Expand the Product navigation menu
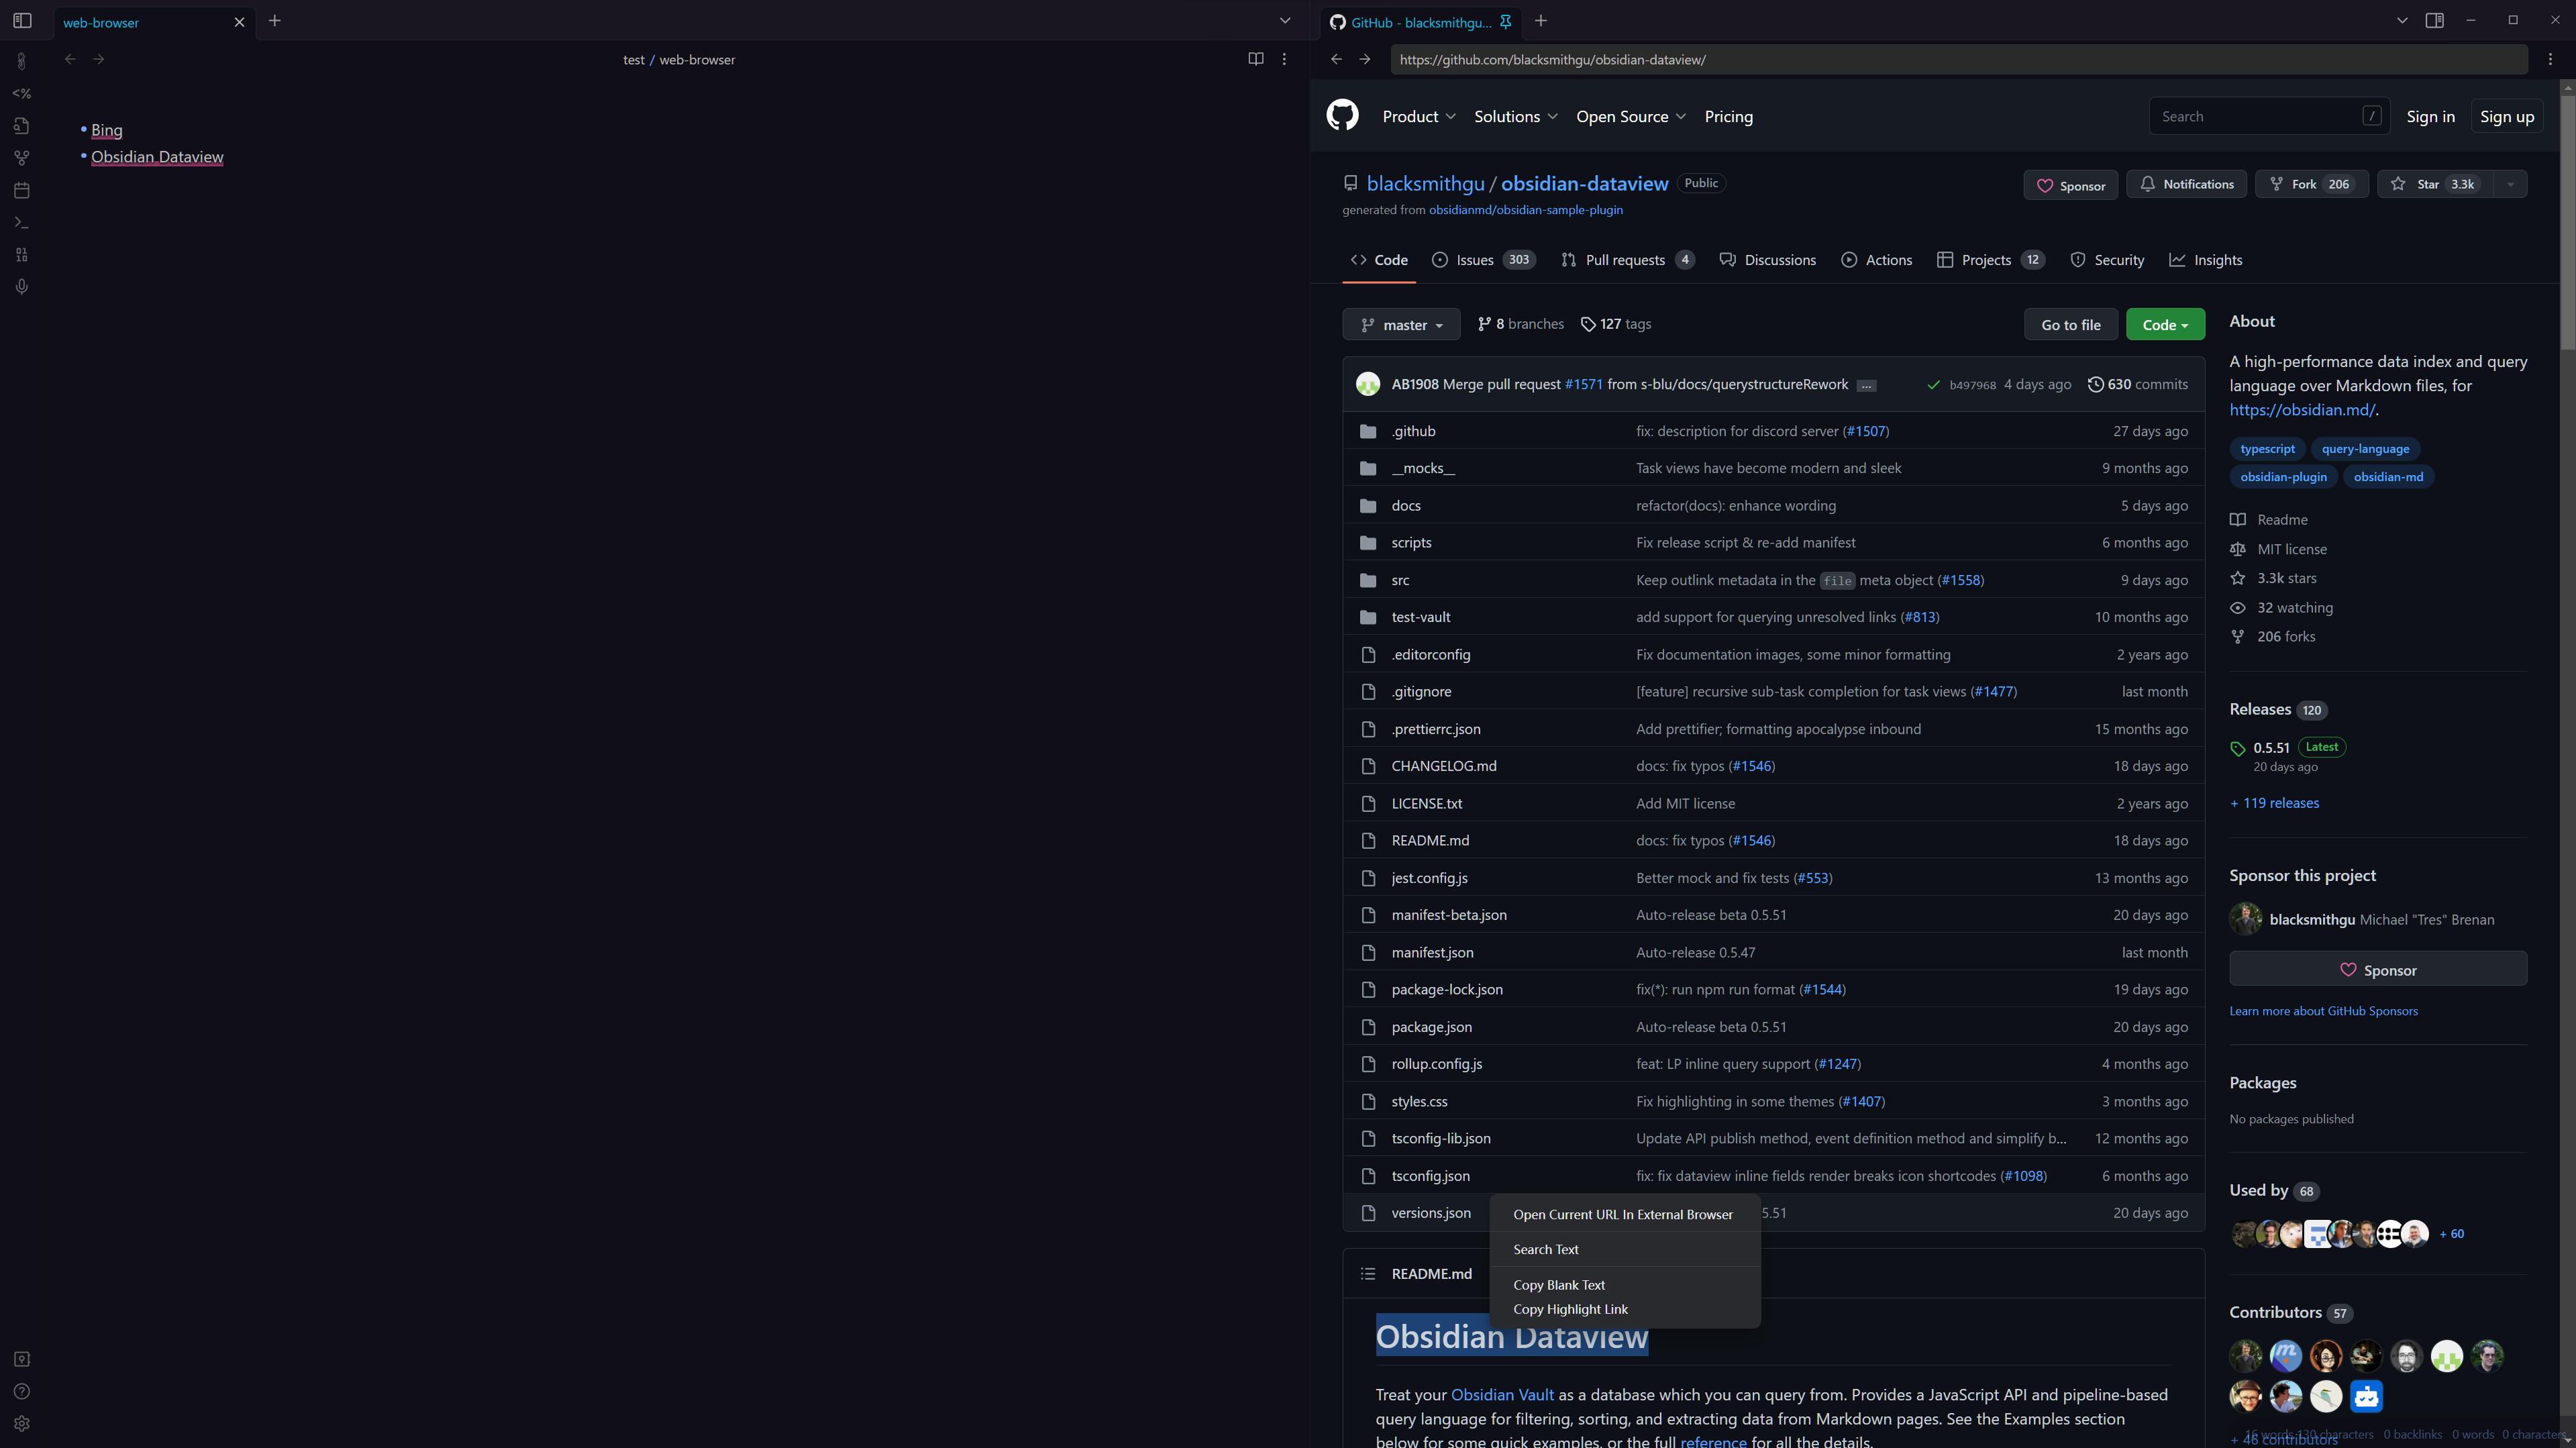 (x=1418, y=116)
